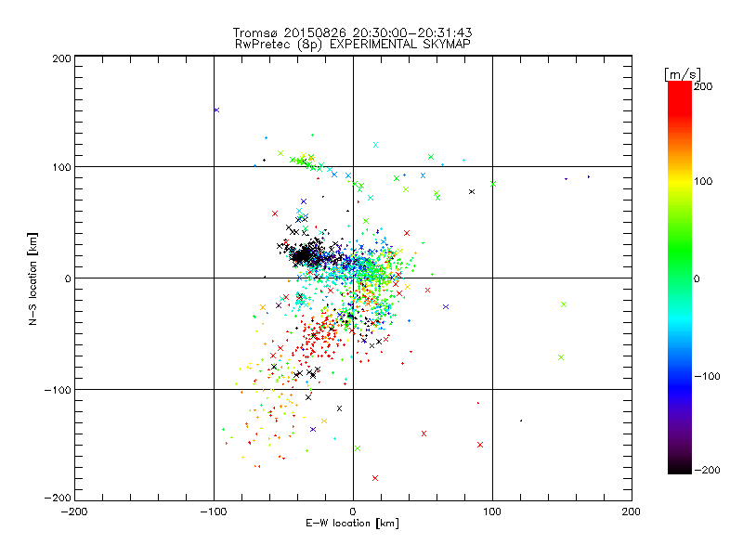Click the colorbar '-100' tick label
Image resolution: width=743 pixels, height=557 pixels.
tap(707, 376)
